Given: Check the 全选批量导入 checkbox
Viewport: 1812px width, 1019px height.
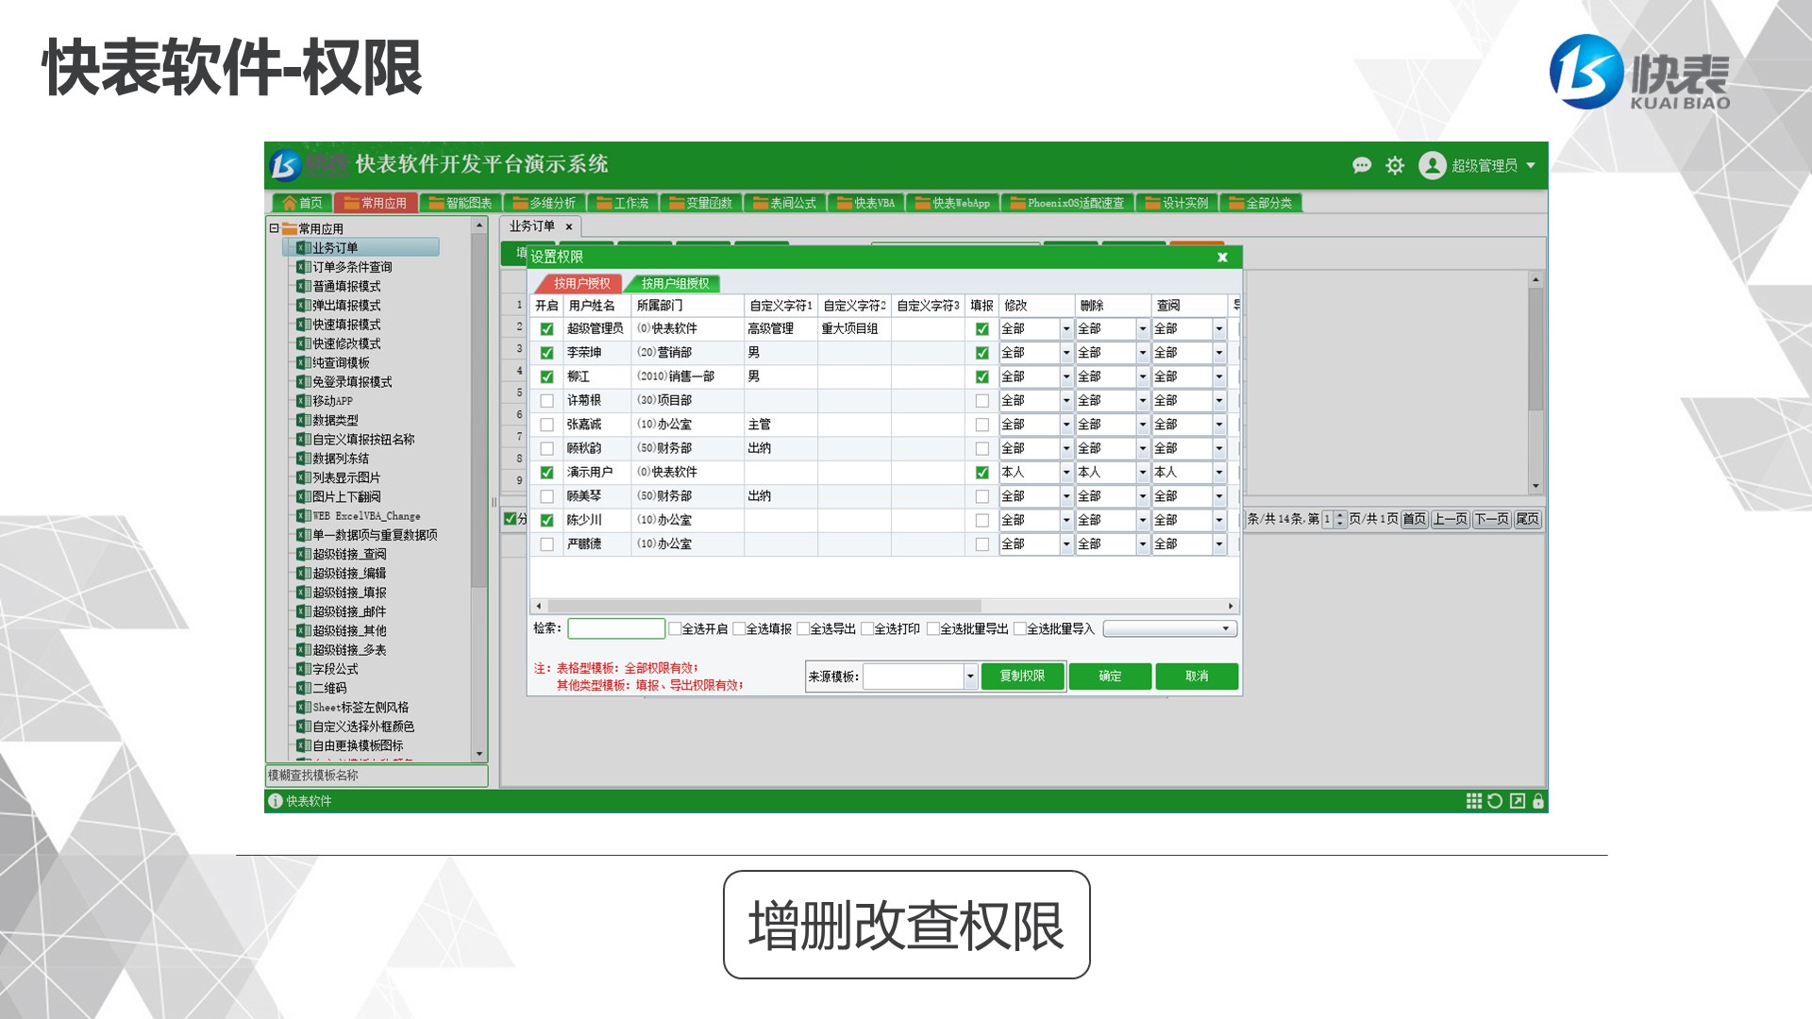Looking at the screenshot, I should coord(1020,628).
